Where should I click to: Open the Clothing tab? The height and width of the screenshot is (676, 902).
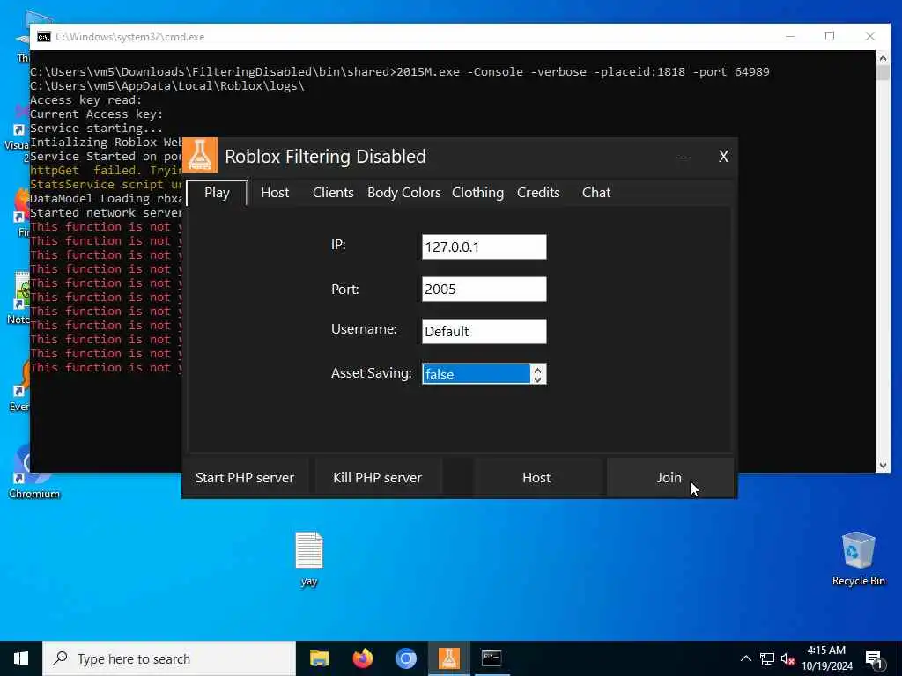pos(477,193)
